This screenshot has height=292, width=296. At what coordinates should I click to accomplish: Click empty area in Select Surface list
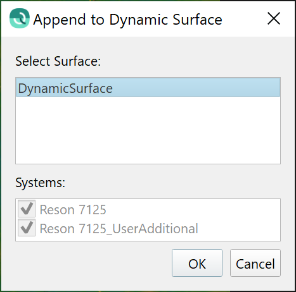coord(148,131)
